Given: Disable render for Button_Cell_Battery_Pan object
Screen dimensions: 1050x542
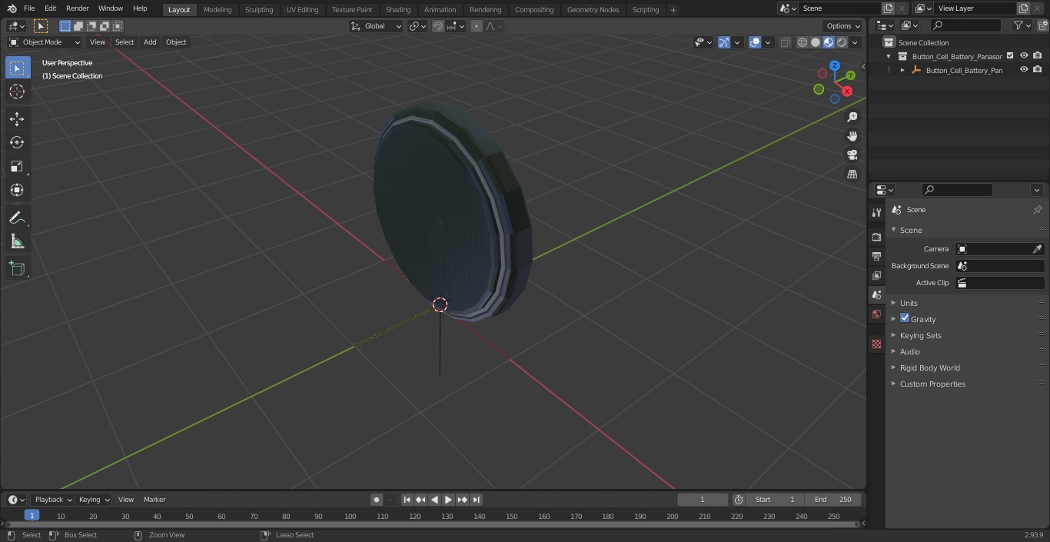Looking at the screenshot, I should pyautogui.click(x=1038, y=70).
